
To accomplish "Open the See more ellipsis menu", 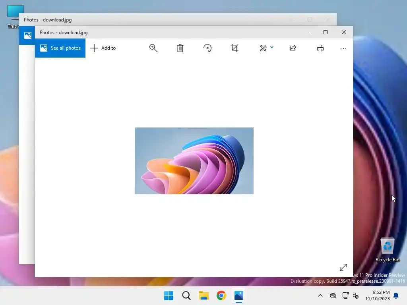I will pos(343,48).
